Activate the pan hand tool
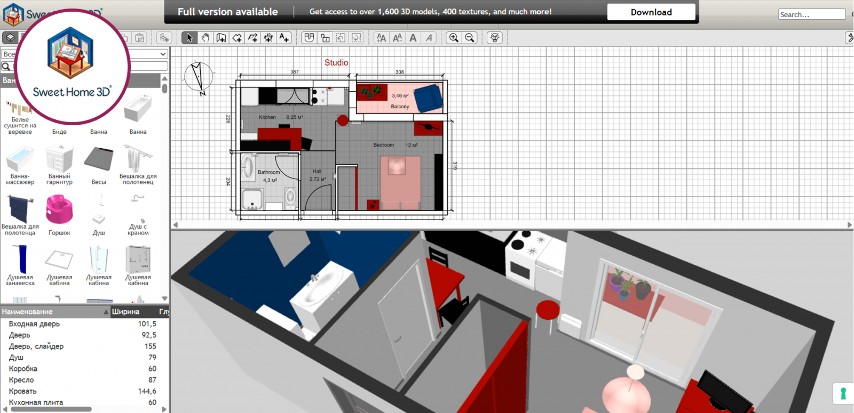 tap(205, 38)
